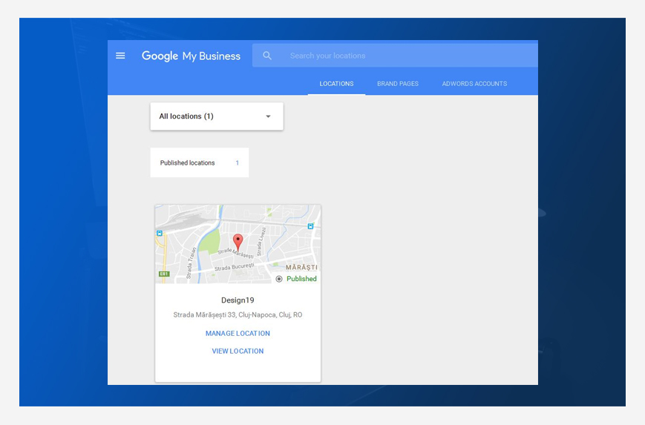
Task: Click the Design19 map thumbnail
Action: pyautogui.click(x=238, y=244)
